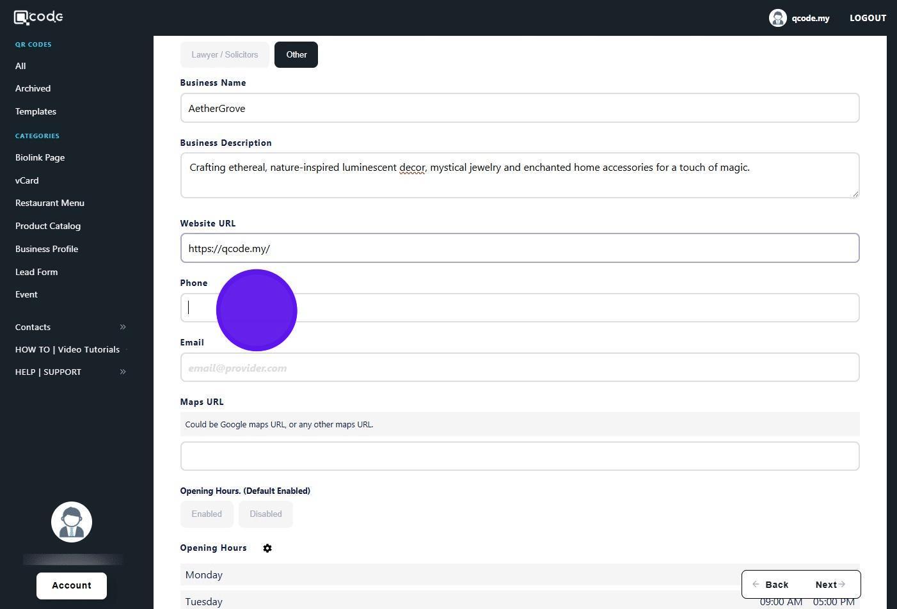
Task: Click the Tuesday 05:00 PM time
Action: (x=834, y=602)
